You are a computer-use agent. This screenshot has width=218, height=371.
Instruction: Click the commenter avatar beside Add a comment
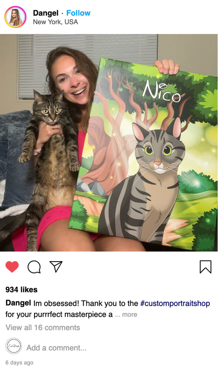(14, 346)
